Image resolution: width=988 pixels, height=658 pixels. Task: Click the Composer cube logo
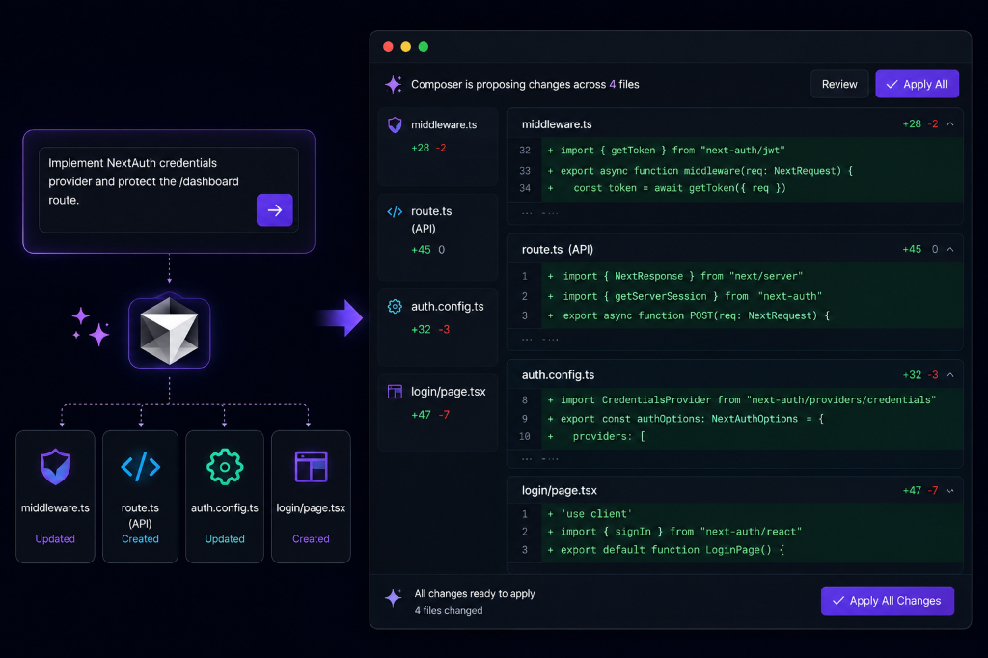[x=169, y=332]
